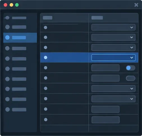Image resolution: width=142 pixels, height=136 pixels.
Task: Click the red traffic-light window button
Action: tap(6, 5)
